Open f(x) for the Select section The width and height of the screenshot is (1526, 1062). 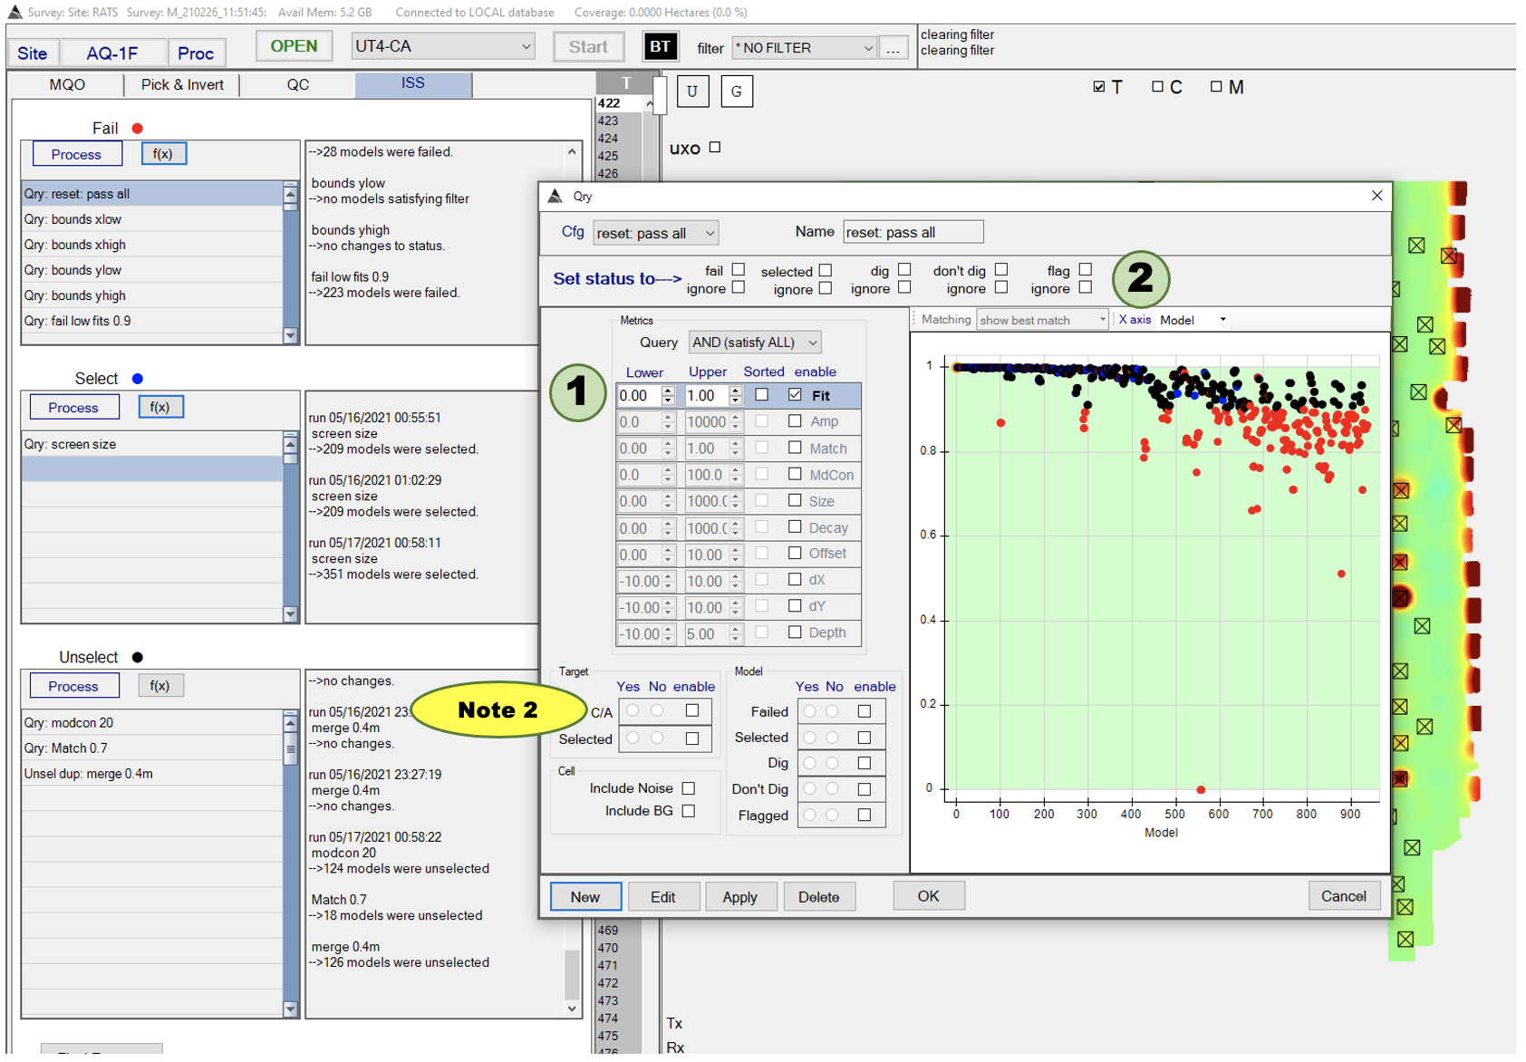coord(160,408)
